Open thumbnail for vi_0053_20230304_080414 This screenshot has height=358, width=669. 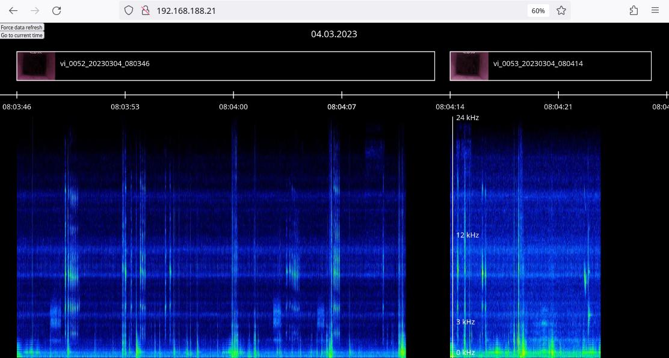coord(469,66)
